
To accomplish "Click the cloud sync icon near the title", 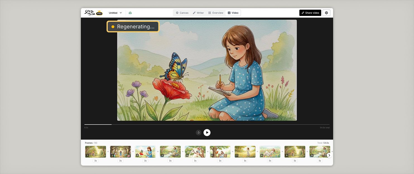I will click(130, 13).
